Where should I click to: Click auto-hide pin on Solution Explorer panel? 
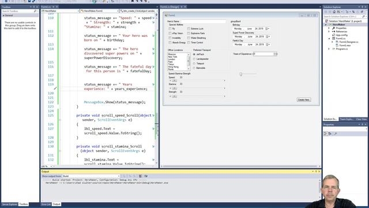click(363, 7)
